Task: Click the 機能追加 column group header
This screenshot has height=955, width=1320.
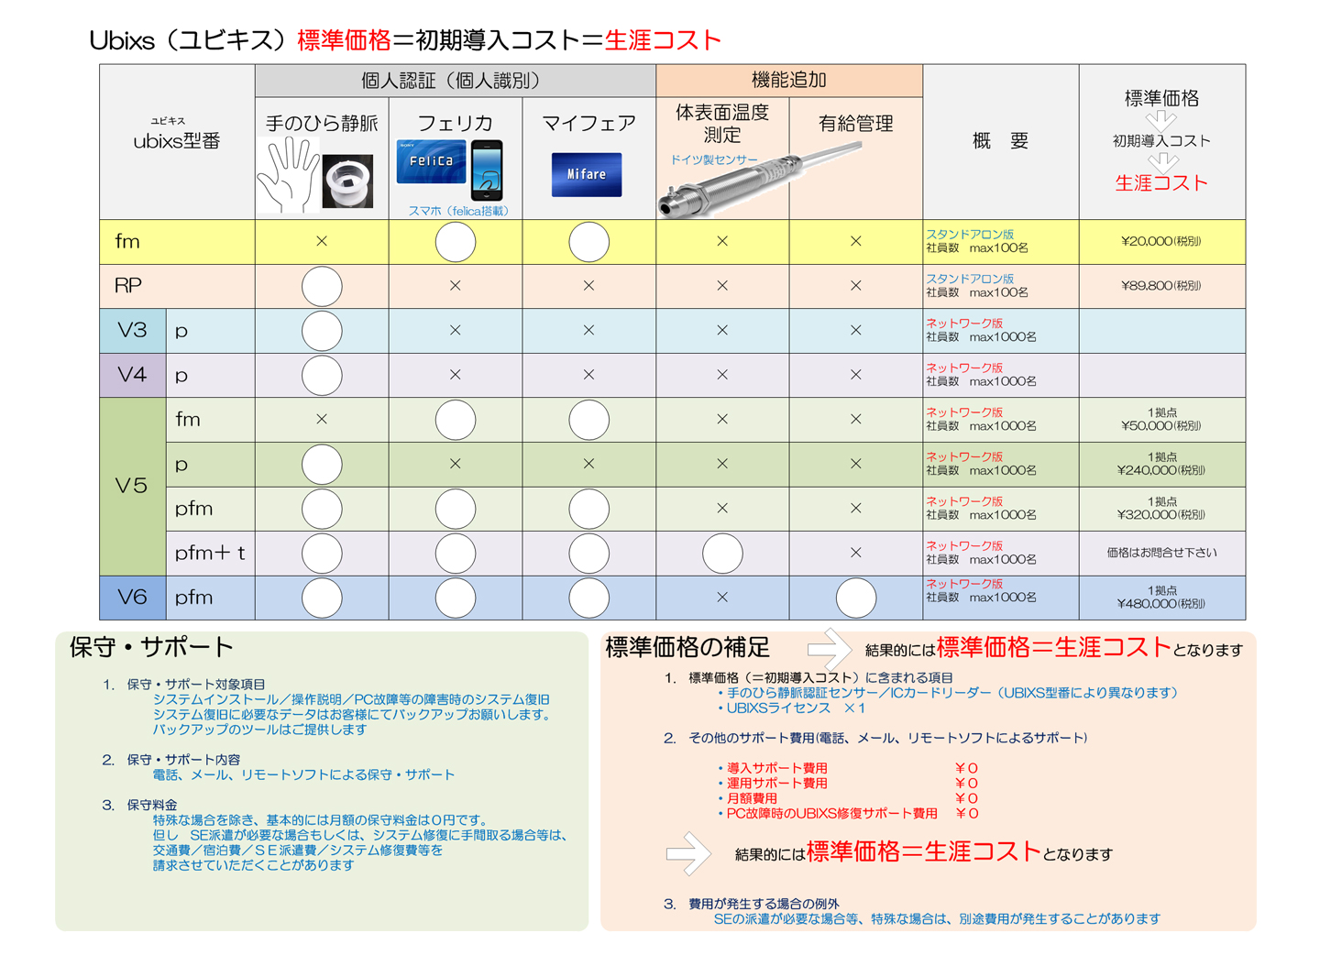Action: coord(788,81)
